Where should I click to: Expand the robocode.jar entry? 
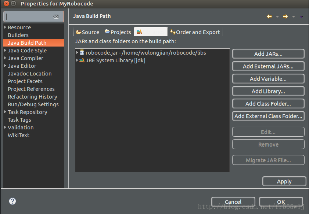click(x=77, y=52)
